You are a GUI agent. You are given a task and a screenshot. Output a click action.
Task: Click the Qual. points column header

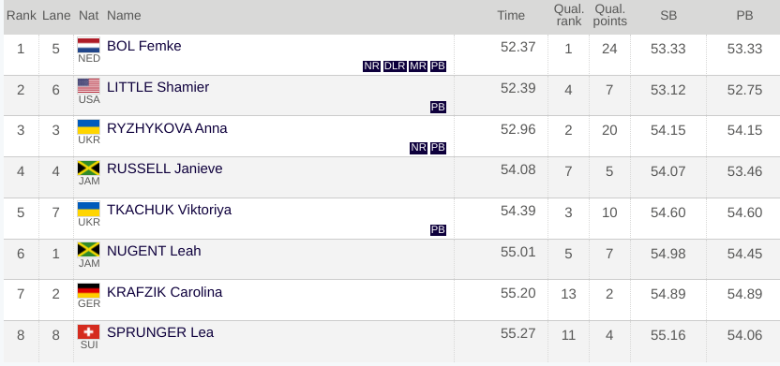click(x=610, y=15)
